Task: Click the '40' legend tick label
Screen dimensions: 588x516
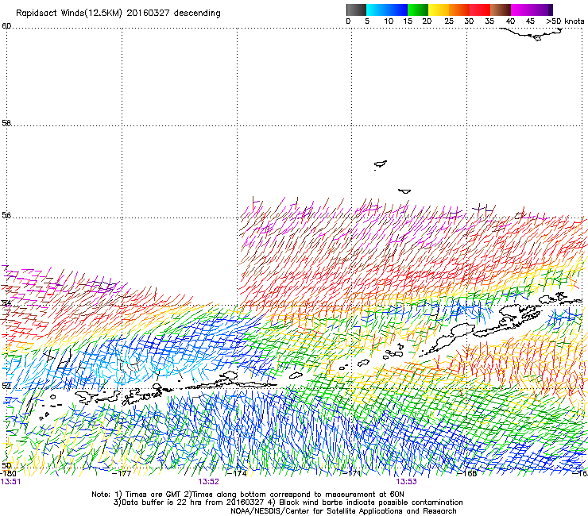Action: (x=510, y=21)
